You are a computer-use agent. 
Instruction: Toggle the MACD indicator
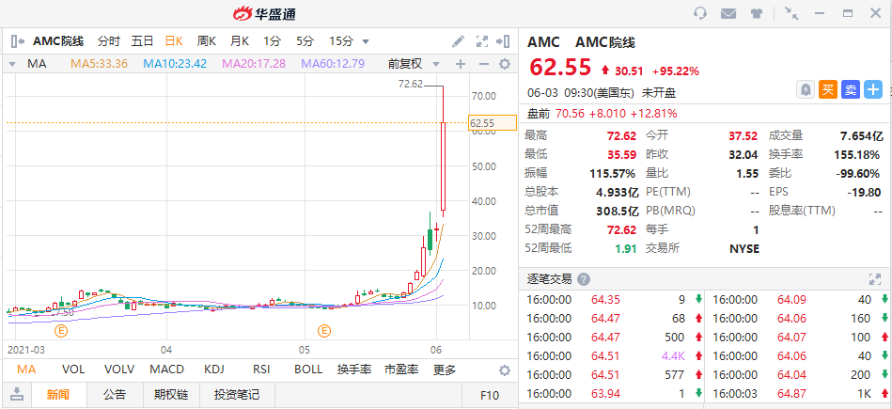(167, 370)
